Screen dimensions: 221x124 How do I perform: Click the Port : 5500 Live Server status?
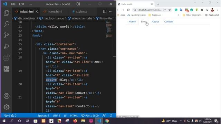(x=90, y=116)
